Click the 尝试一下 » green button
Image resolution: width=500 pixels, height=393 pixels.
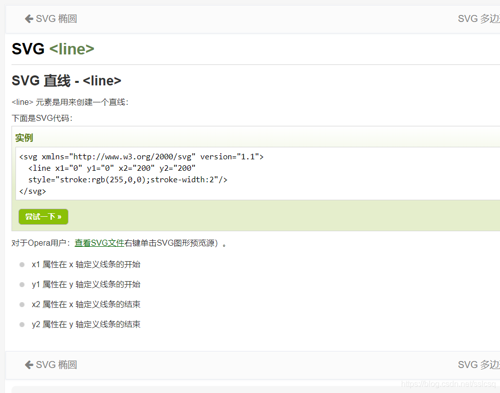[x=43, y=217]
